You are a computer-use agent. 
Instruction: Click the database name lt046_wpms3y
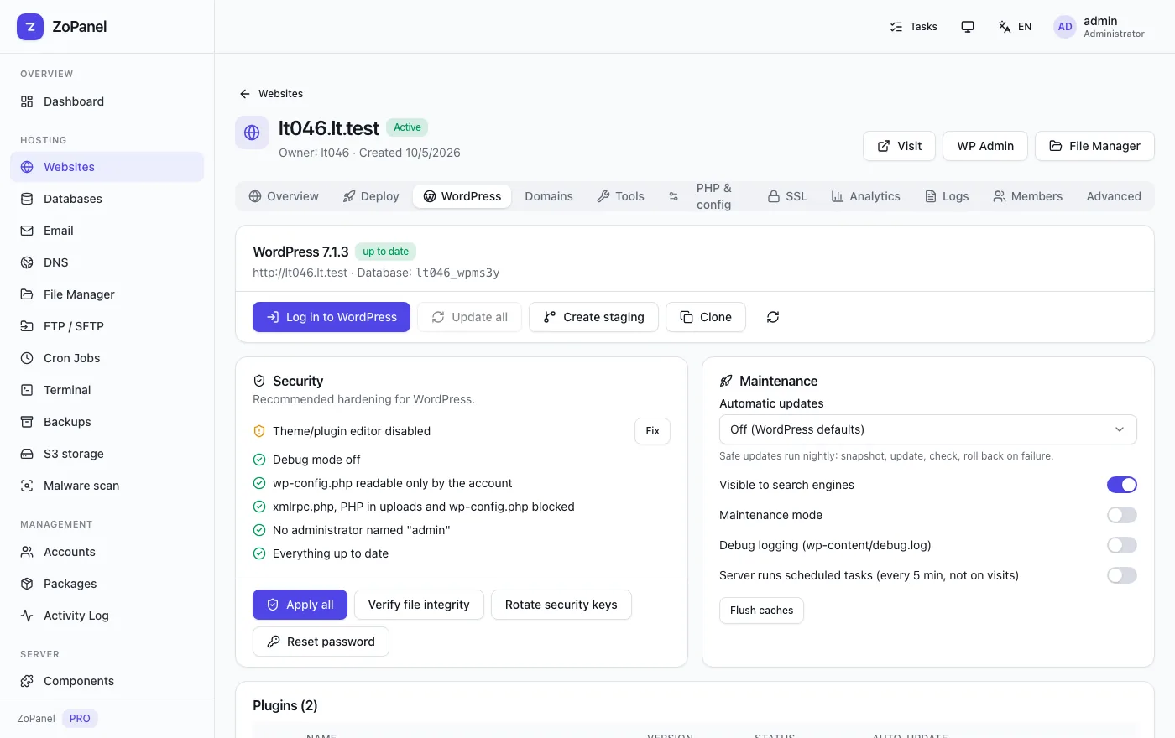point(457,273)
